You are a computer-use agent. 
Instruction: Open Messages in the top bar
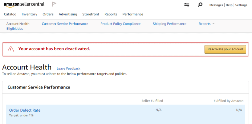point(216,5)
